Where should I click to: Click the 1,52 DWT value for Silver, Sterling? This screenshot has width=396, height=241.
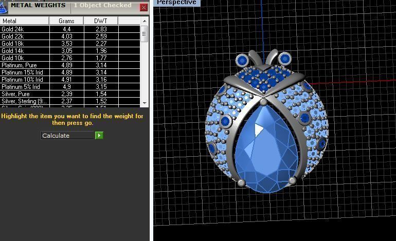101,101
